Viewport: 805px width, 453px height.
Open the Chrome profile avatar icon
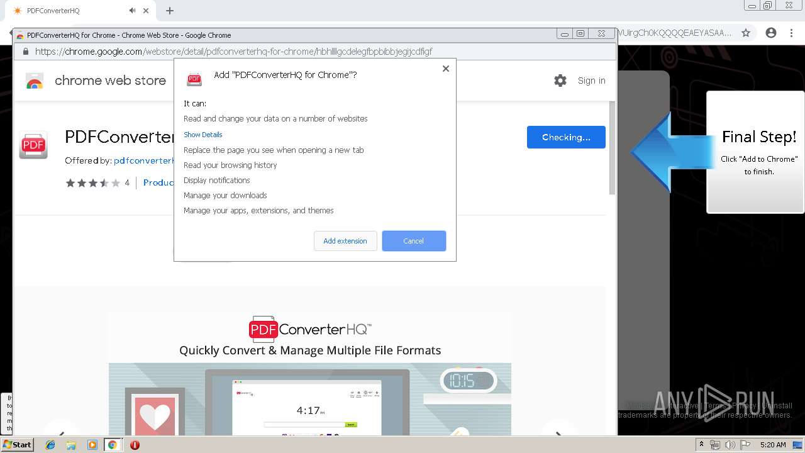coord(771,33)
